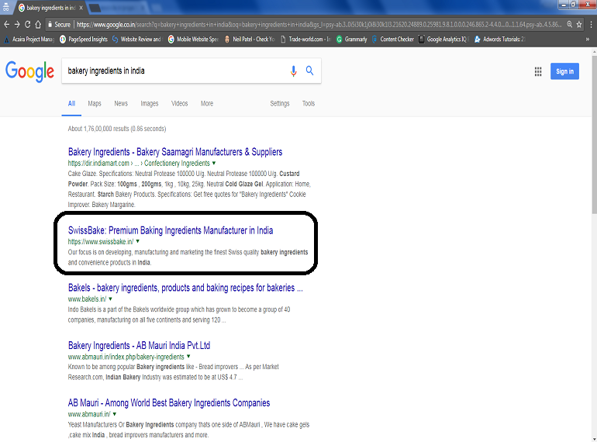Switch to Images results tab
Viewport: 597px width, 442px height.
pyautogui.click(x=149, y=104)
